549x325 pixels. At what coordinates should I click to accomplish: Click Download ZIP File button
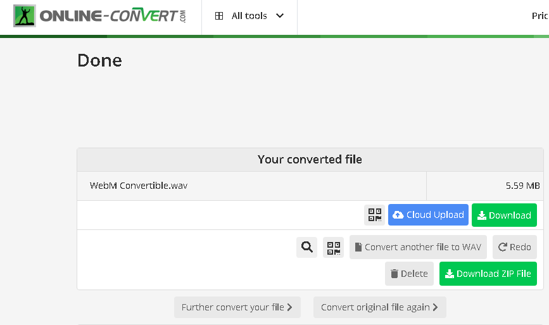click(x=488, y=274)
